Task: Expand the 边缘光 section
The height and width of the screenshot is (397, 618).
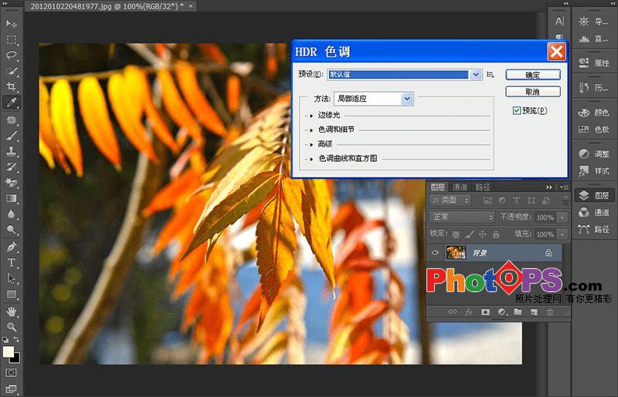Action: pos(311,116)
